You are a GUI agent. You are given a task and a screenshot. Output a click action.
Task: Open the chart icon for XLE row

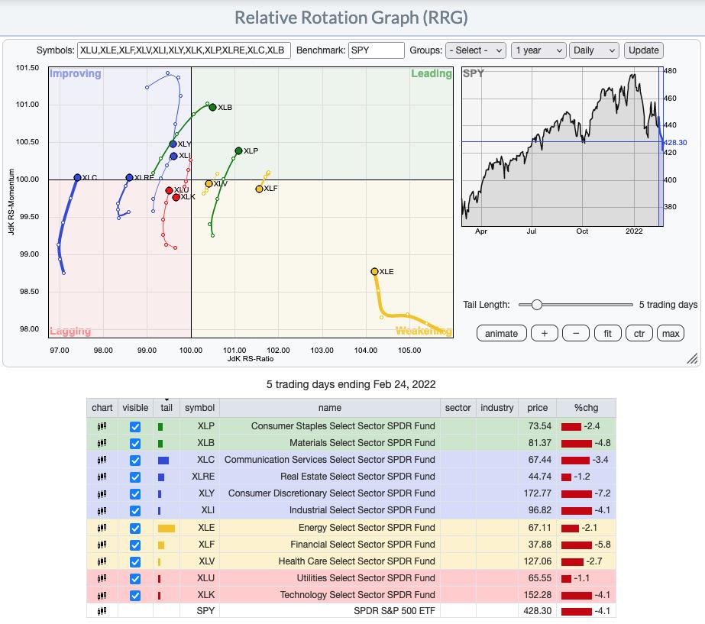pyautogui.click(x=102, y=528)
